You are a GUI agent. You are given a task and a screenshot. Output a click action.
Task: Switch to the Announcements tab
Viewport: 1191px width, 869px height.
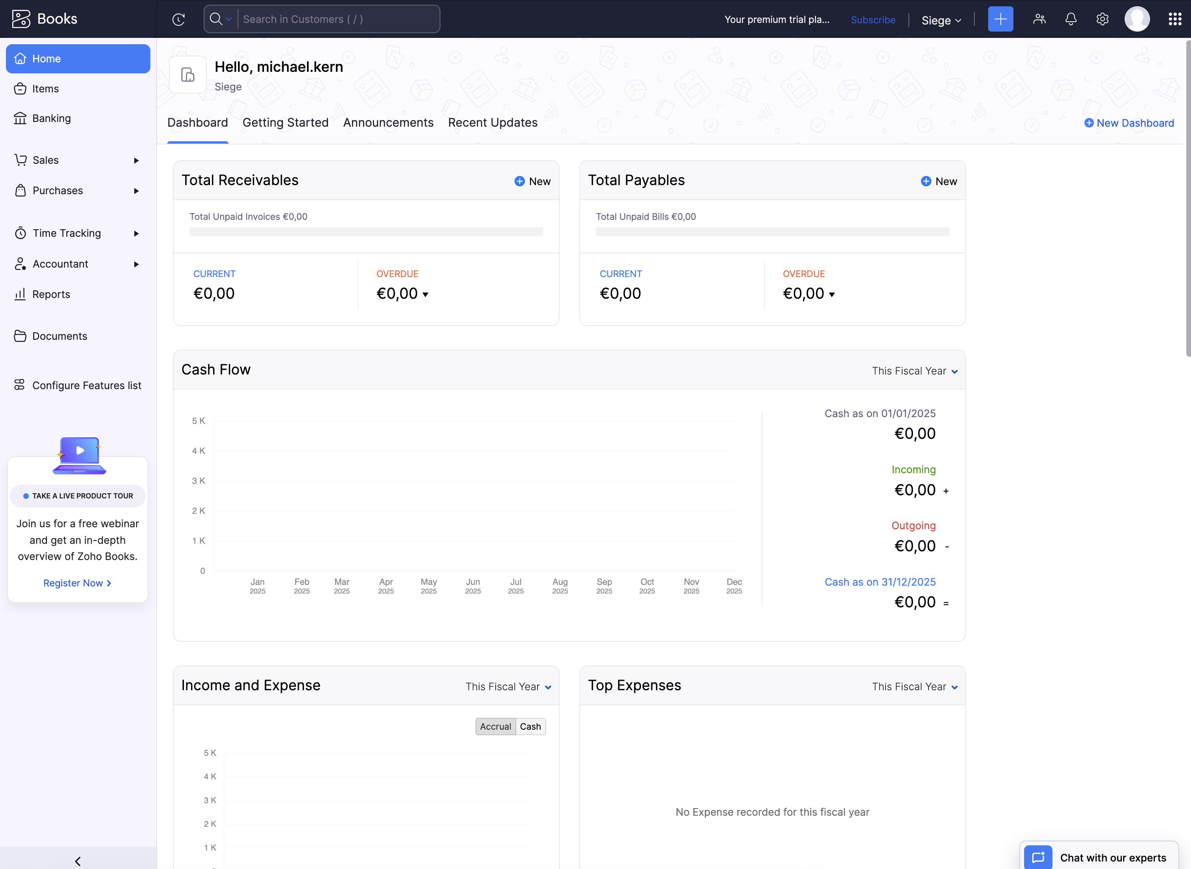[x=388, y=123]
